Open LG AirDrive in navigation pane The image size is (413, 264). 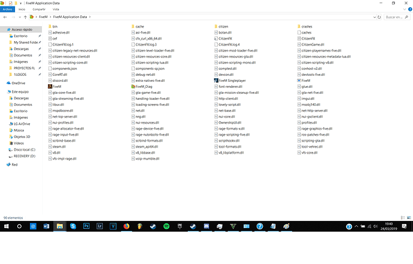pyautogui.click(x=22, y=124)
